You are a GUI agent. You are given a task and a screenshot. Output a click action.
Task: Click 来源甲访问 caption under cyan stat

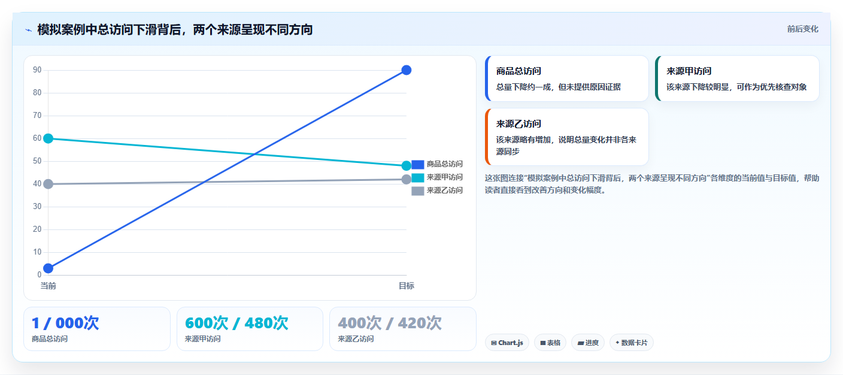point(203,339)
